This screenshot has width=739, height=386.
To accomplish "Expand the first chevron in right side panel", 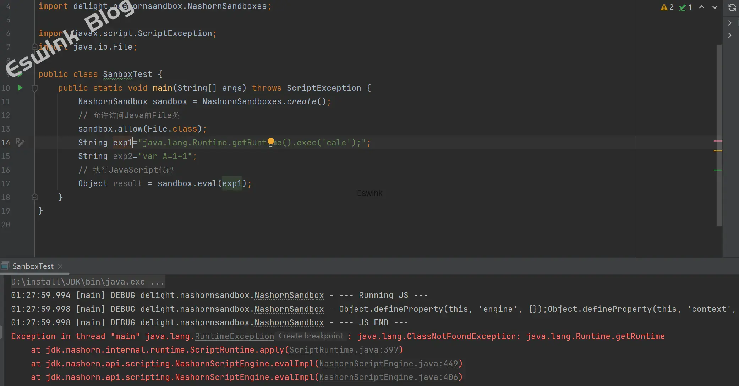I will (730, 23).
